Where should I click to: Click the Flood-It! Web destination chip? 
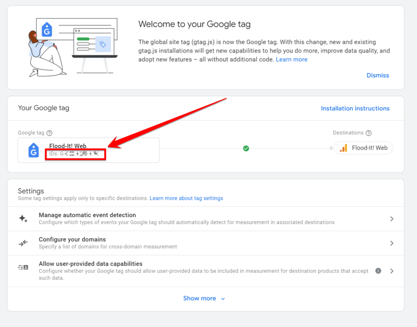[x=363, y=148]
